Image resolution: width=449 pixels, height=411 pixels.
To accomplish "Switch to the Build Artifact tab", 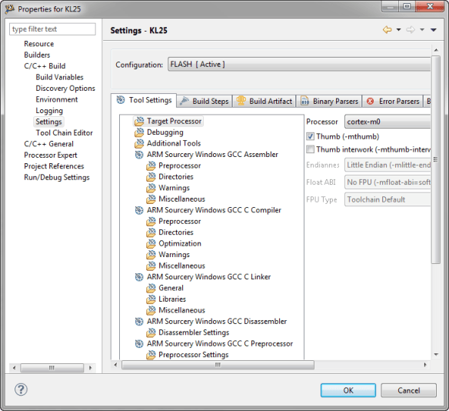I will tap(264, 102).
